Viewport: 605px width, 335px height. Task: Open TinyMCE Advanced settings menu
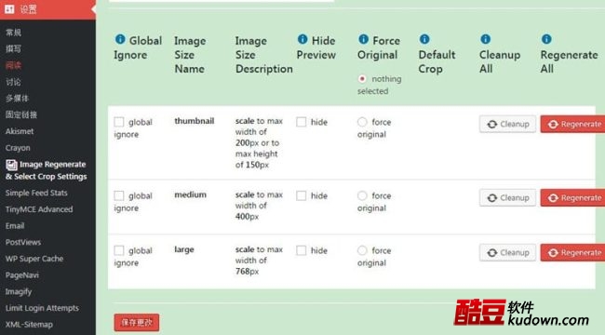[x=39, y=209]
